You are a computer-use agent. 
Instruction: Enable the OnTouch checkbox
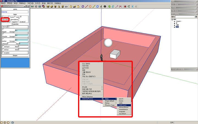(x=3, y=47)
